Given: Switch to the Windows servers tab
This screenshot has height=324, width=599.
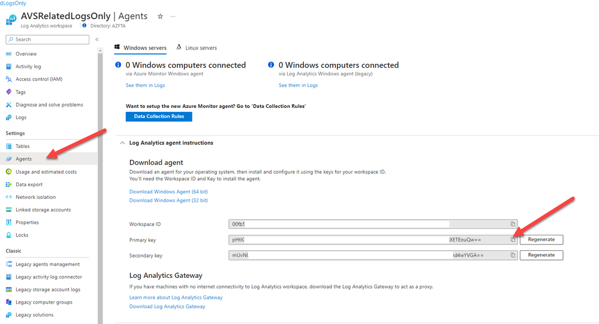Looking at the screenshot, I should (140, 48).
